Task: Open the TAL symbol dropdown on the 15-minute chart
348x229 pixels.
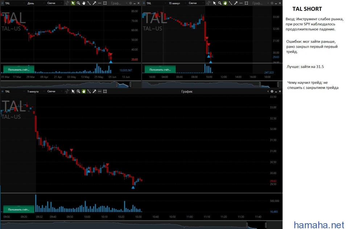Action: (x=156, y=3)
